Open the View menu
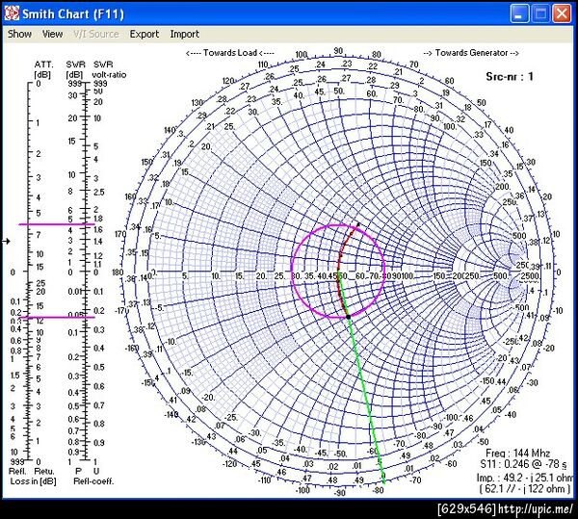This screenshot has height=519, width=578. click(x=52, y=34)
